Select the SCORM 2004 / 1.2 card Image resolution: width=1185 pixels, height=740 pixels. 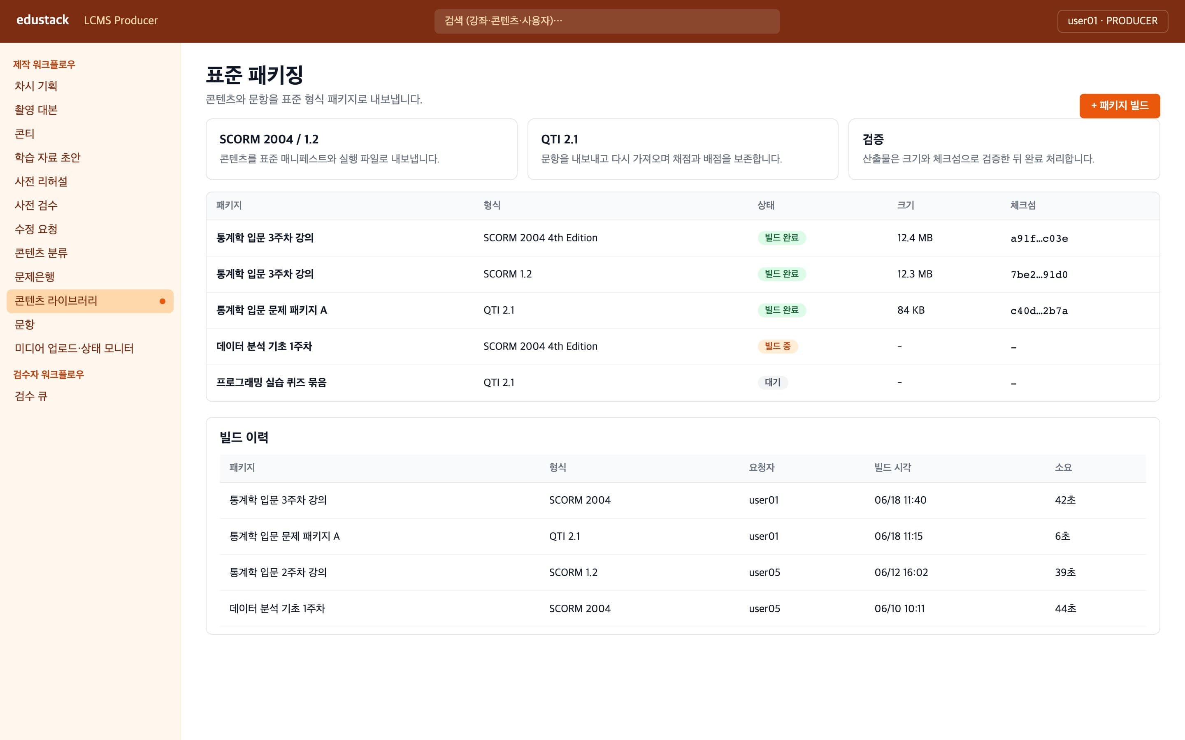point(361,149)
